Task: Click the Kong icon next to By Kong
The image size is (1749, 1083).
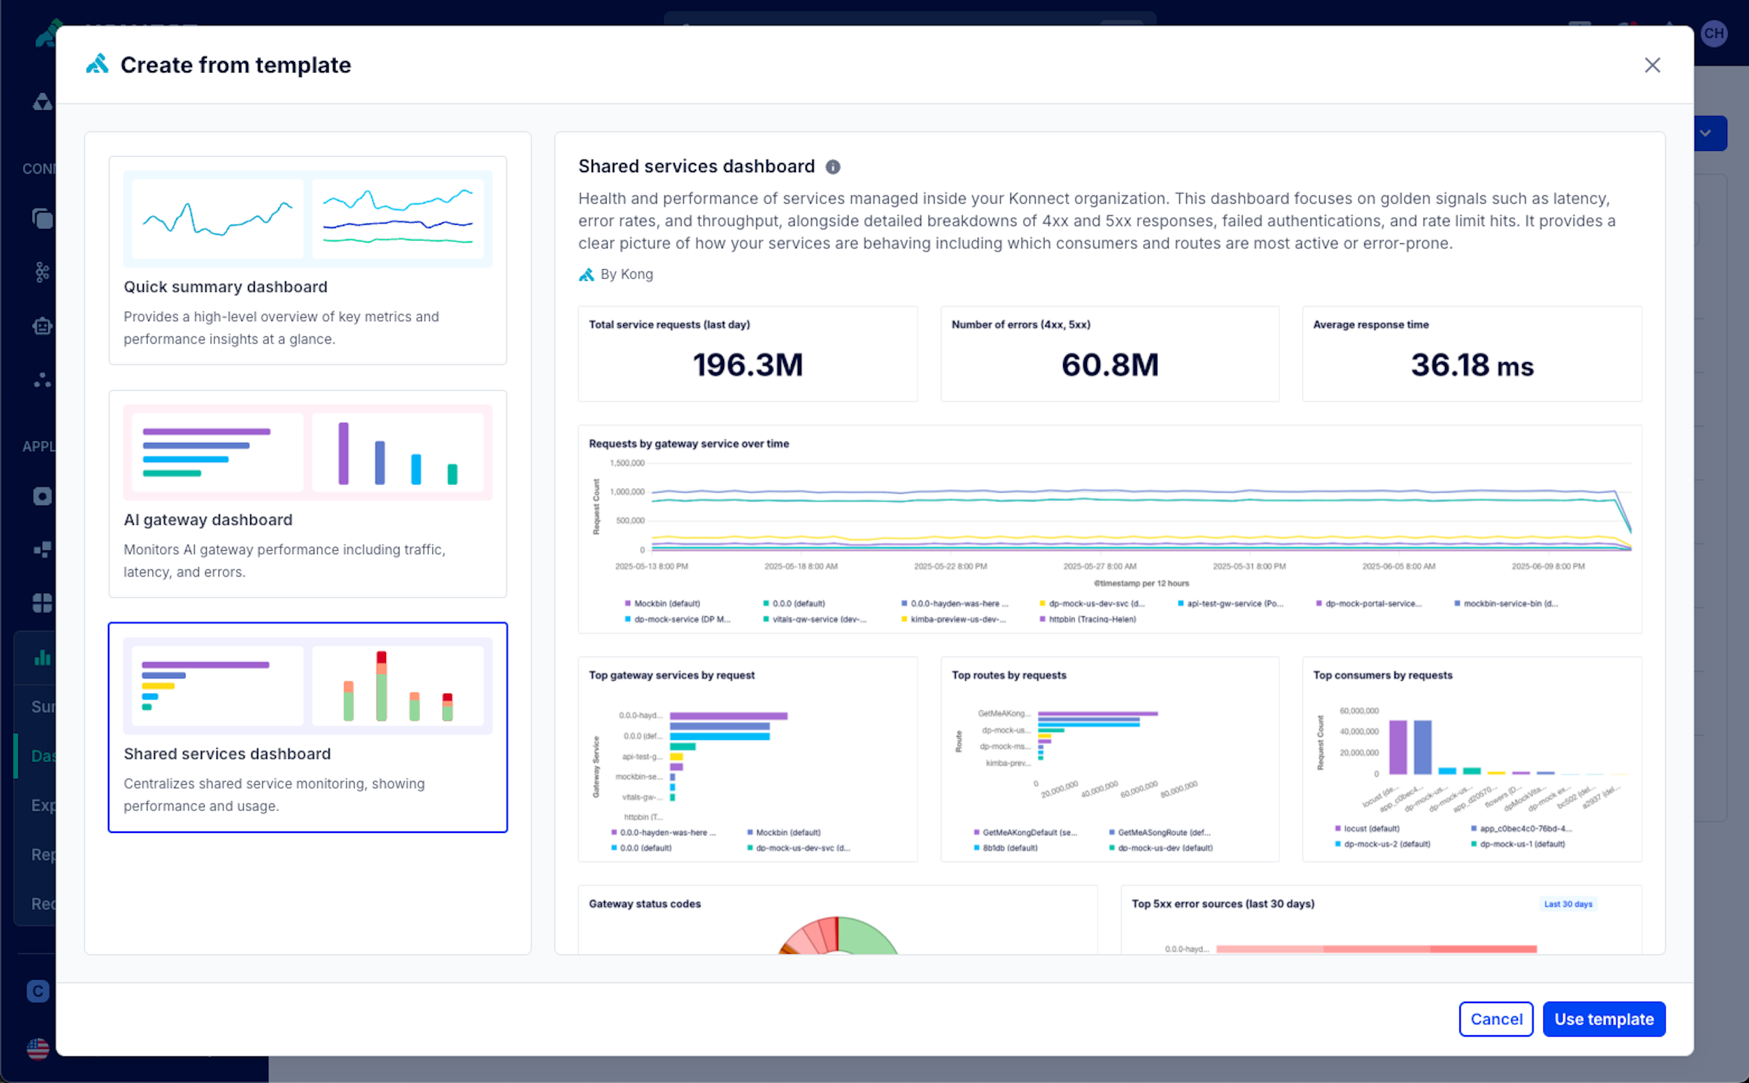Action: pyautogui.click(x=587, y=274)
